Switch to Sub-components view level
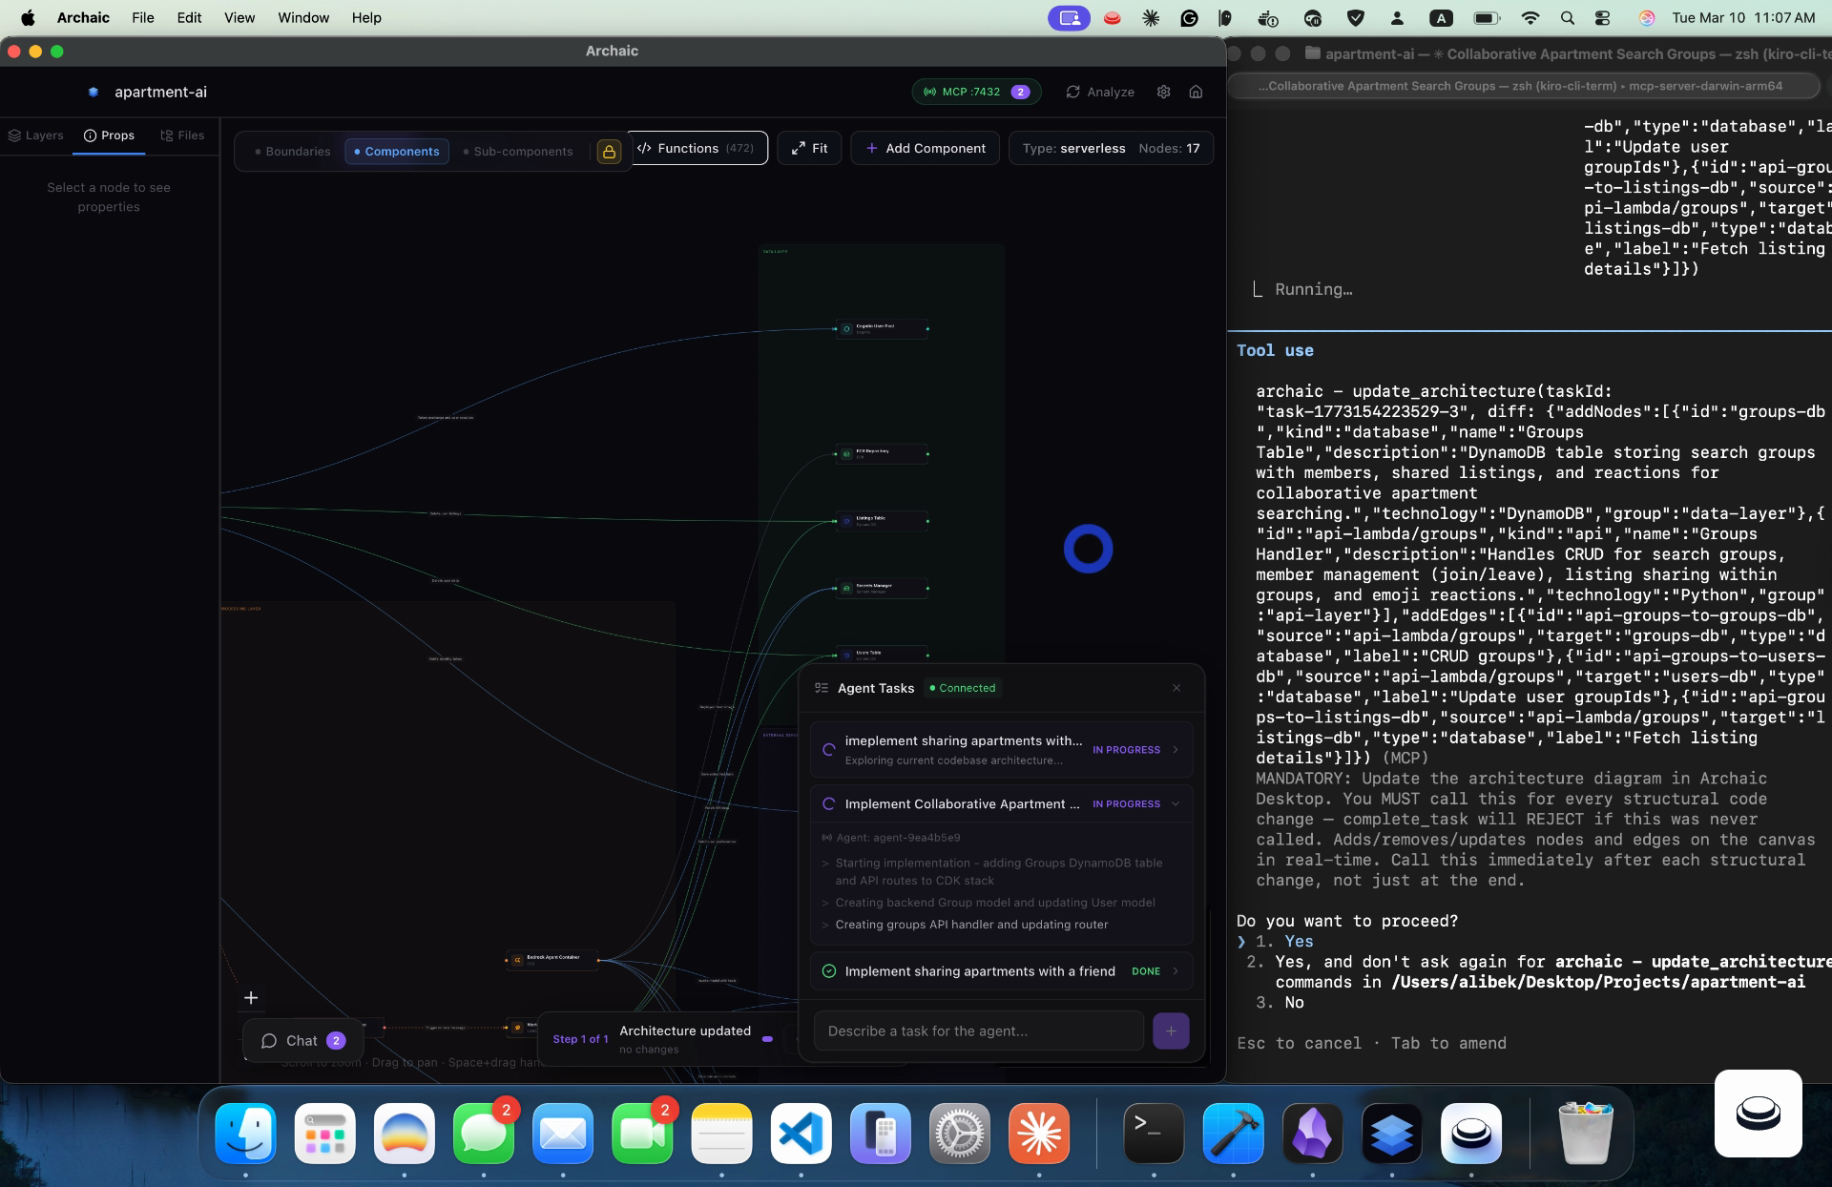Screen dimensions: 1832x1187 [518, 152]
